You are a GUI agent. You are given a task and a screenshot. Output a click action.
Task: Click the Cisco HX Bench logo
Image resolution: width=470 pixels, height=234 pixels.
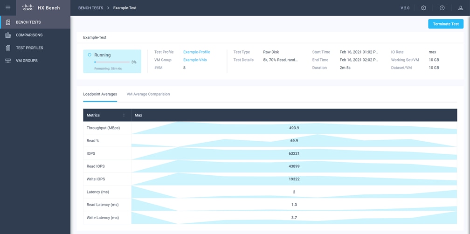pyautogui.click(x=41, y=8)
